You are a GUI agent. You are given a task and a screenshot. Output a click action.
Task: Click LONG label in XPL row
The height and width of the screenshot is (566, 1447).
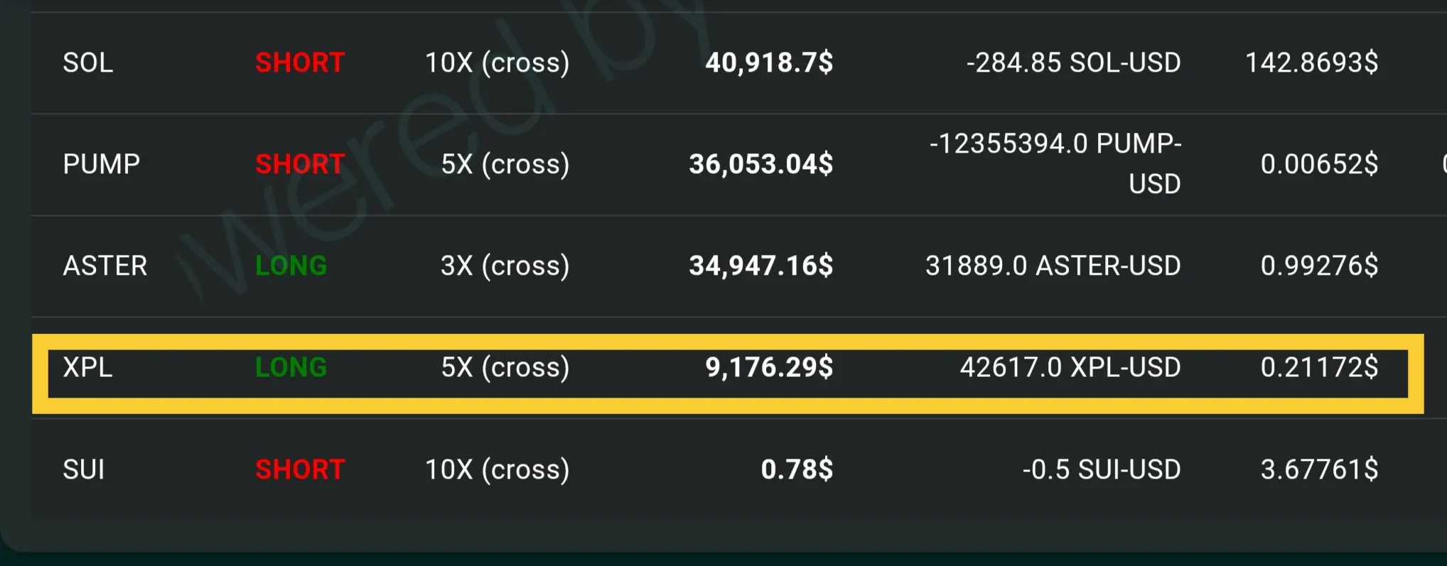pyautogui.click(x=291, y=367)
